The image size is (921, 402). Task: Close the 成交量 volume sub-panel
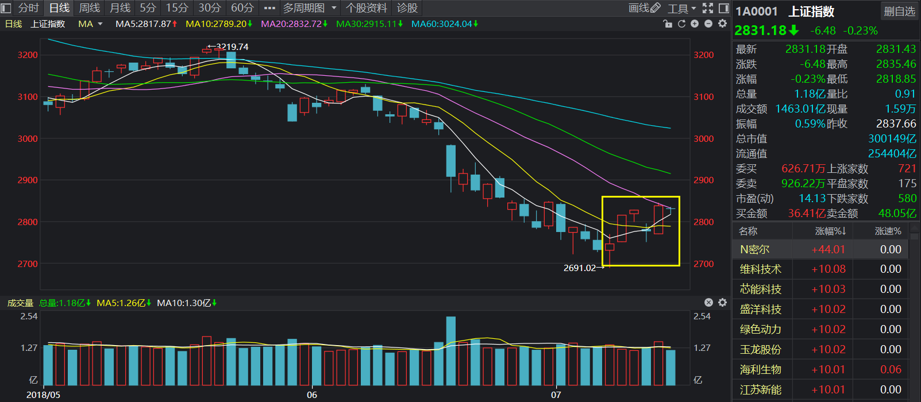click(708, 303)
